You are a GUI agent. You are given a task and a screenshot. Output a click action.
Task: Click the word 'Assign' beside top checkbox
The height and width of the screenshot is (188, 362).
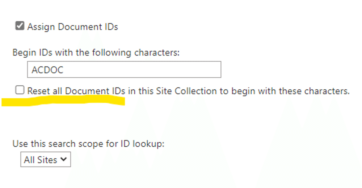(x=41, y=27)
